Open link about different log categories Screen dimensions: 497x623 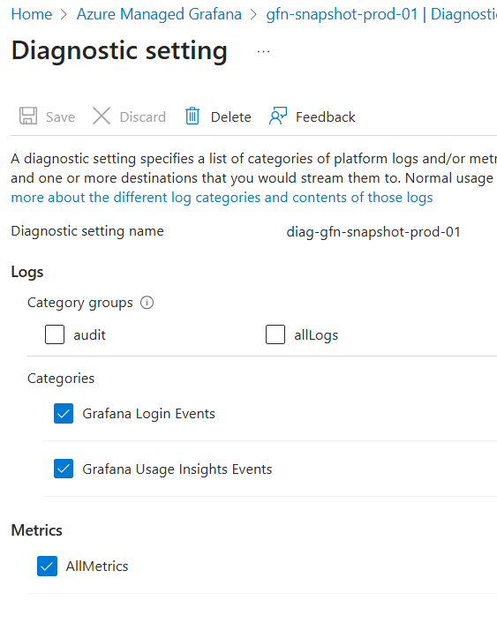pyautogui.click(x=222, y=198)
